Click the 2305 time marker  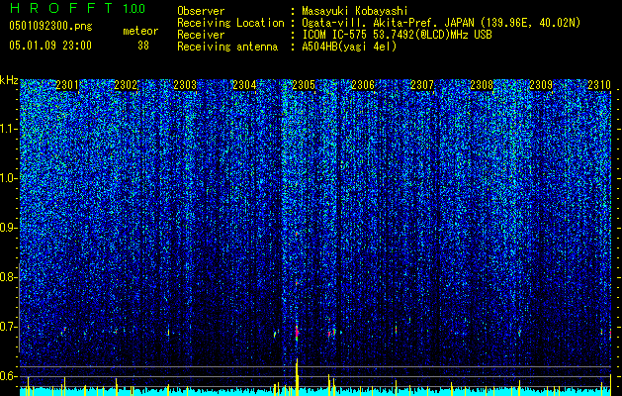(304, 84)
